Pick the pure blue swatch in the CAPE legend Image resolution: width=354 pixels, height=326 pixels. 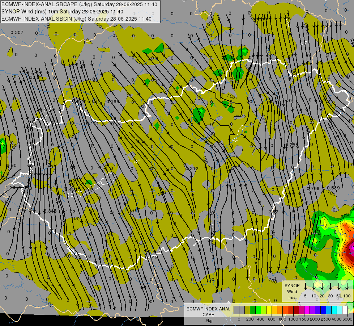point(323,310)
